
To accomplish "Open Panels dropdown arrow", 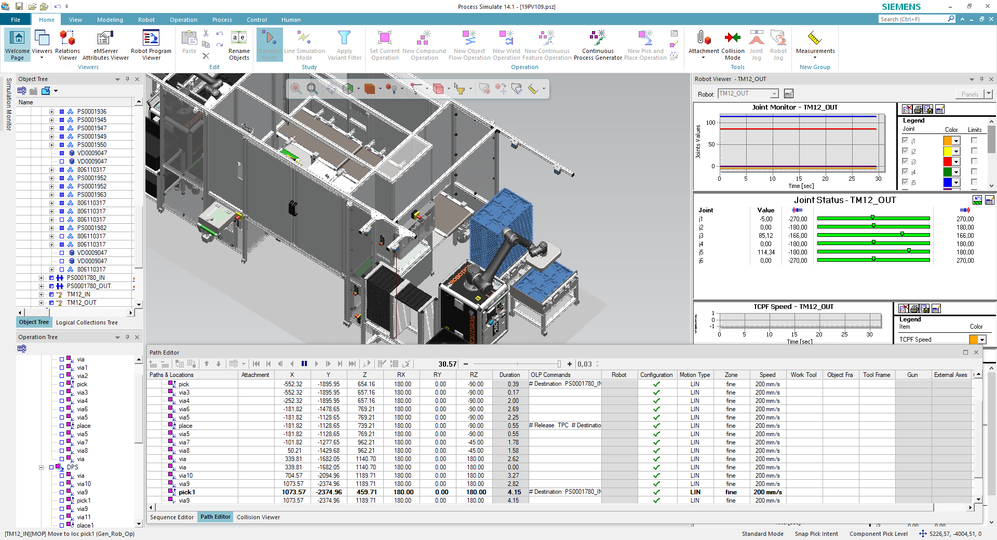I will [989, 94].
